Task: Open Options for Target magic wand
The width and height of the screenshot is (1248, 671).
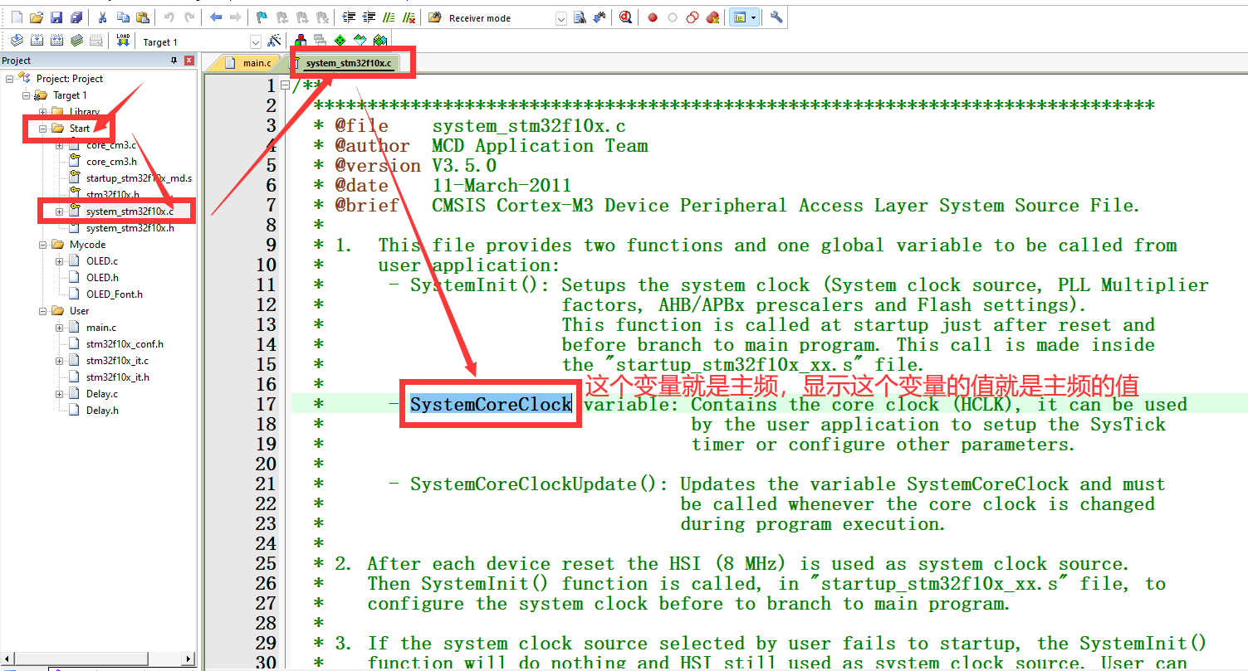Action: (274, 41)
